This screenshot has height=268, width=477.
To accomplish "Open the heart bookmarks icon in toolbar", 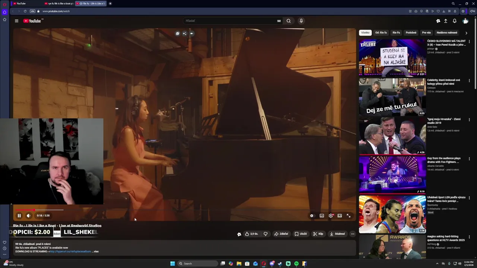I will tap(438, 11).
